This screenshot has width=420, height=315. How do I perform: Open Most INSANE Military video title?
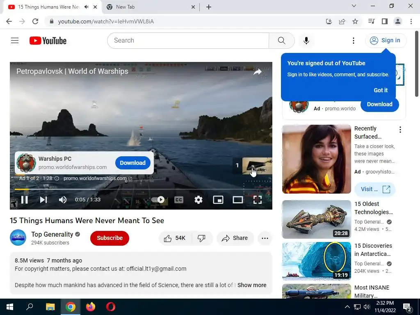(372, 292)
